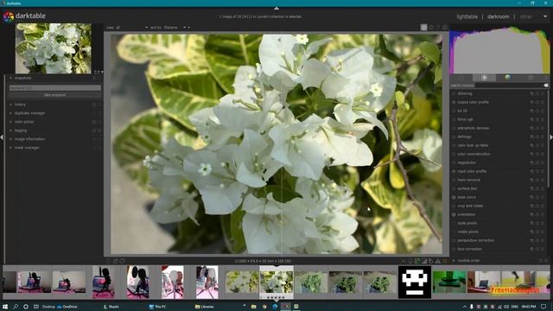Viewport: 553px width, 311px height.
Task: Toggle overexposure indicator below image
Action: pos(424,261)
